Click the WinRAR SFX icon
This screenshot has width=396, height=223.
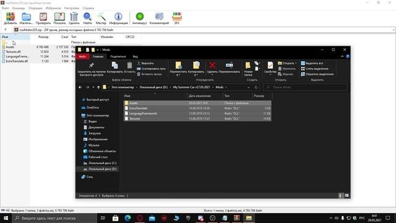(x=177, y=17)
